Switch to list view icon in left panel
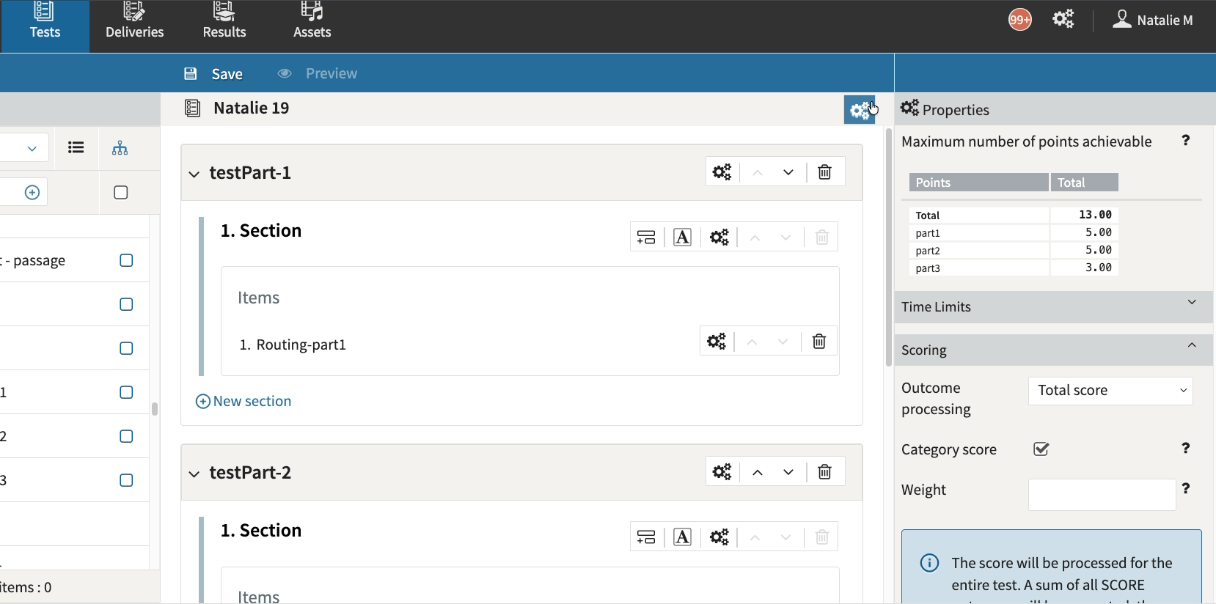1216x604 pixels. (x=76, y=148)
